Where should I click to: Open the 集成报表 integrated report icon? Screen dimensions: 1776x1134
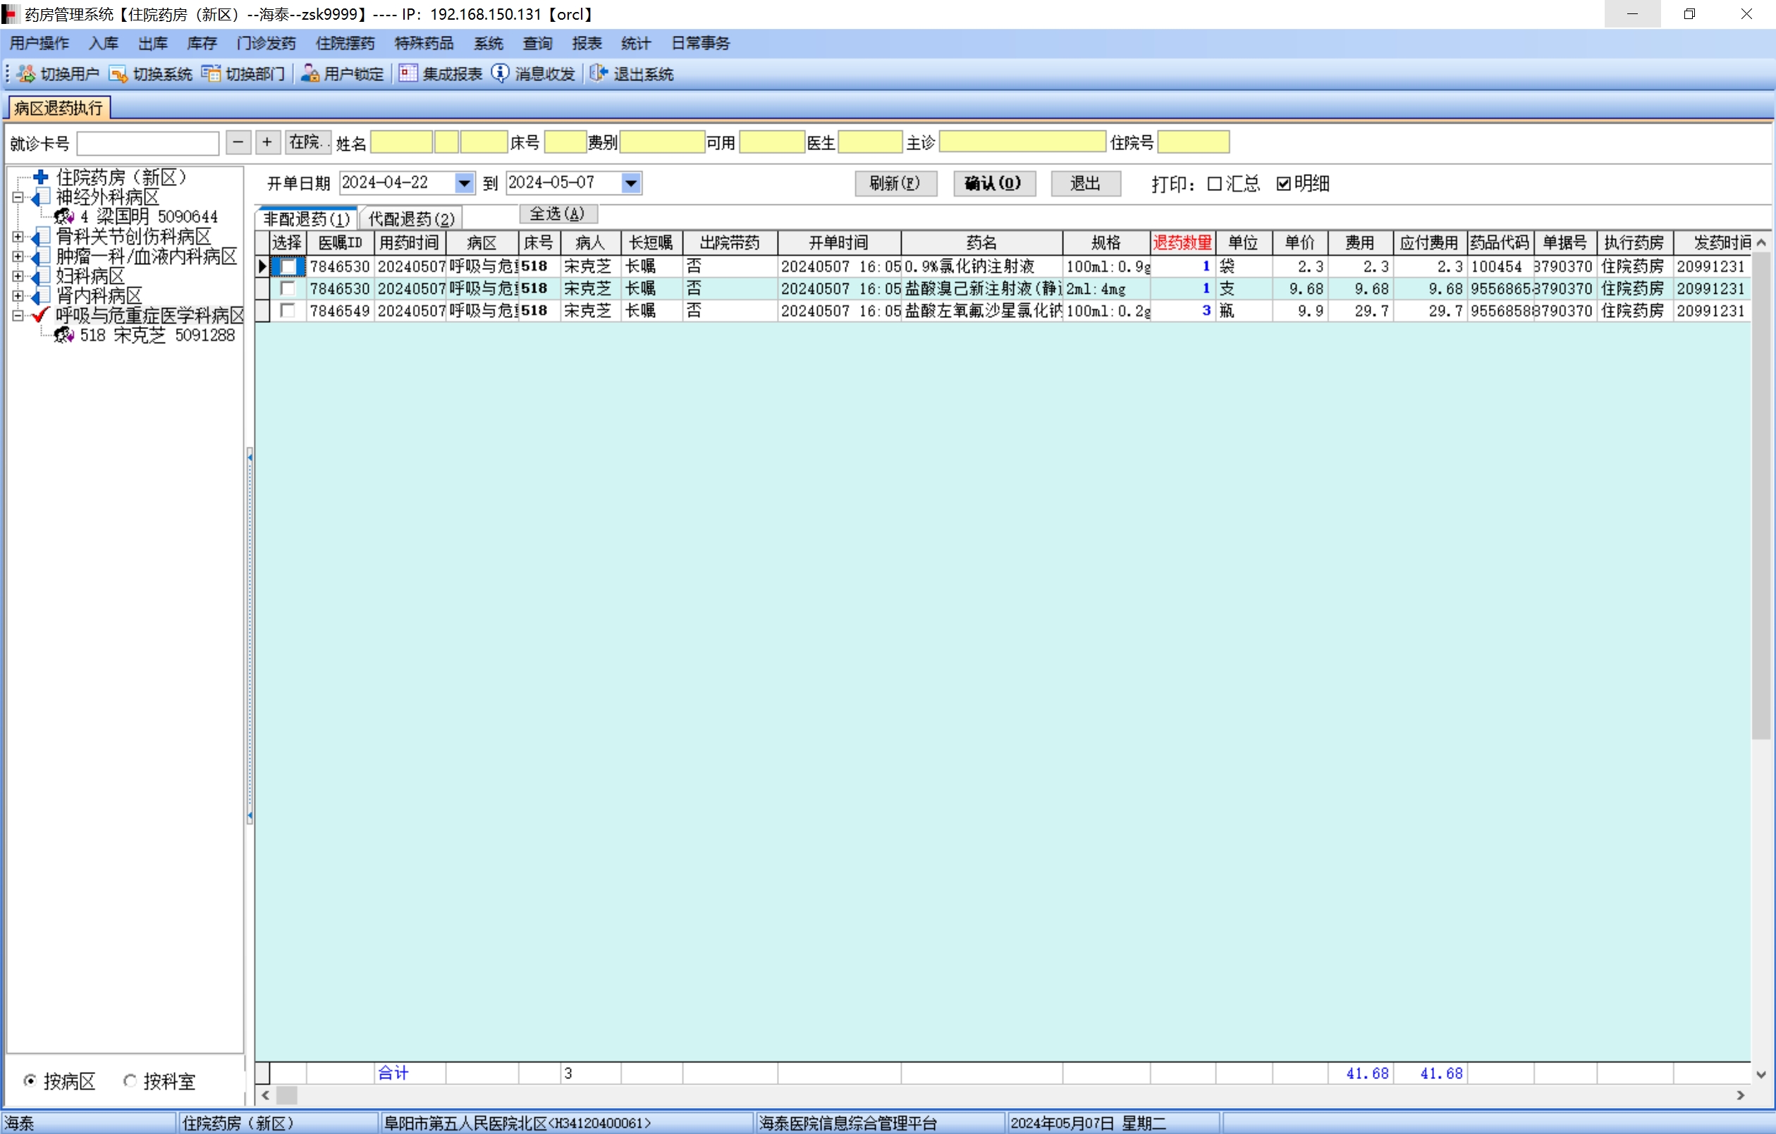pos(408,74)
